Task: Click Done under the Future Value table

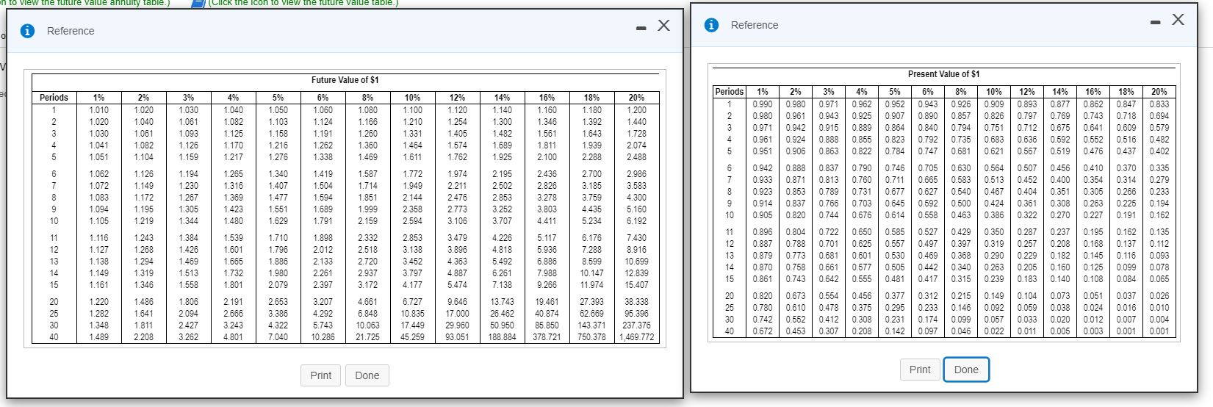Action: point(367,375)
